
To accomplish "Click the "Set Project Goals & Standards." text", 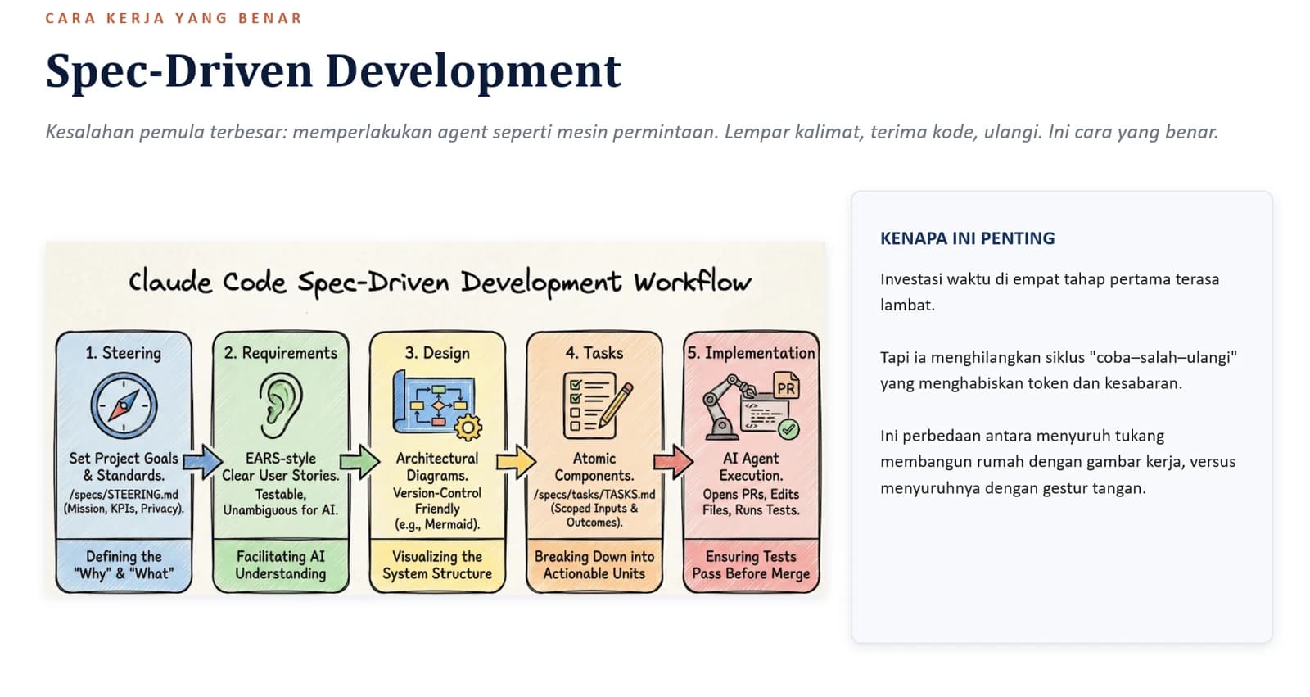I will (124, 467).
